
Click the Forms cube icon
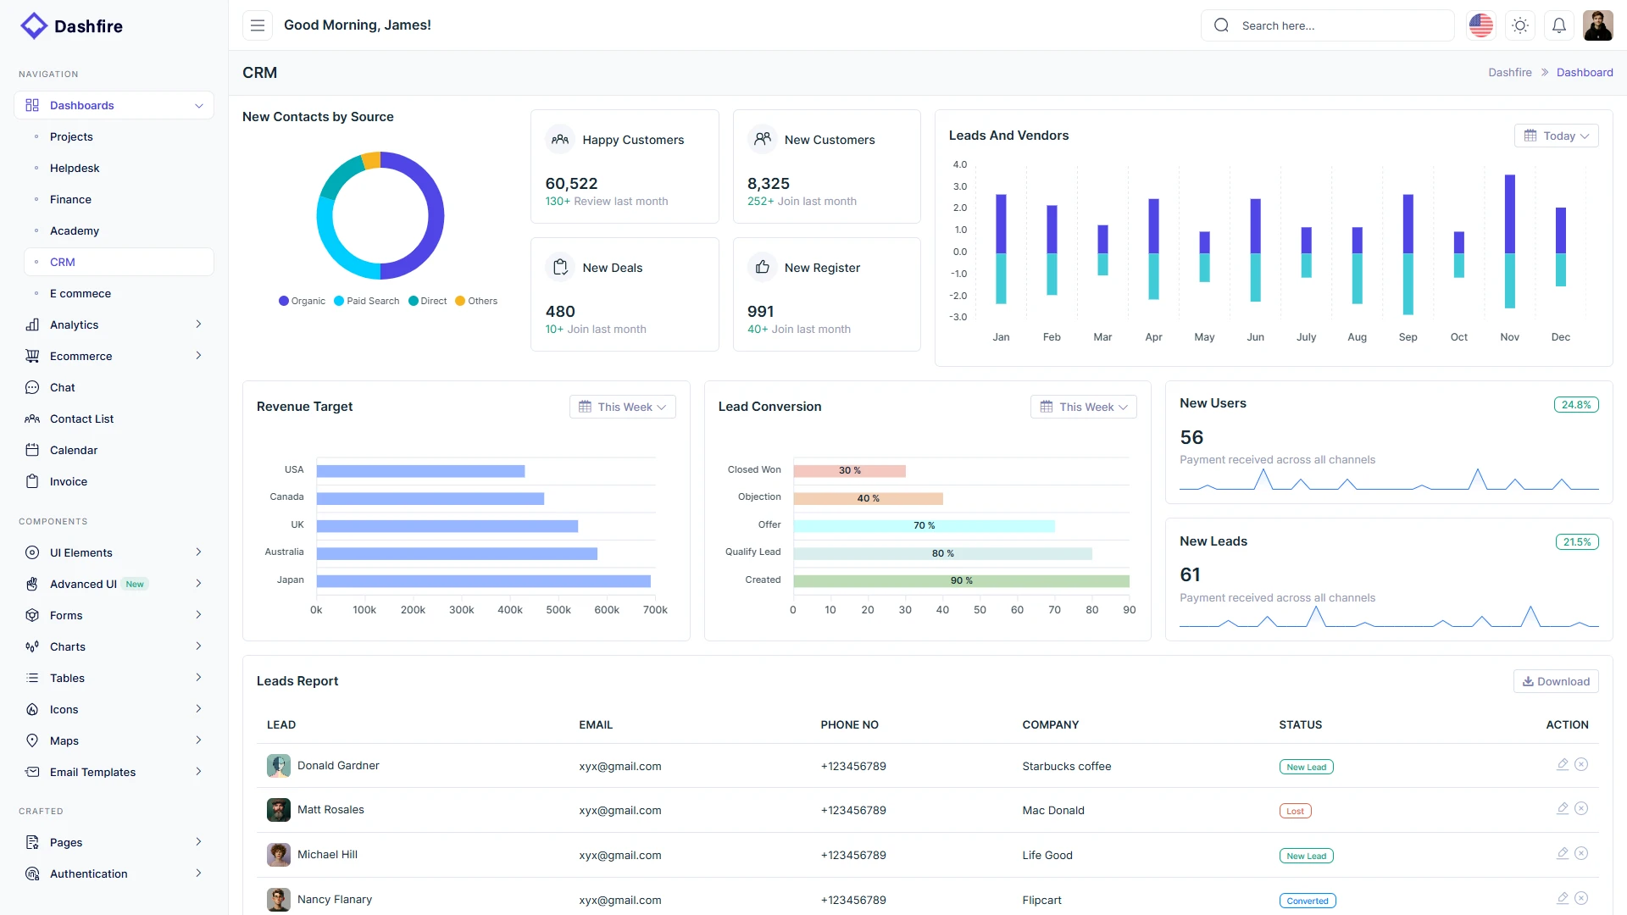[32, 615]
